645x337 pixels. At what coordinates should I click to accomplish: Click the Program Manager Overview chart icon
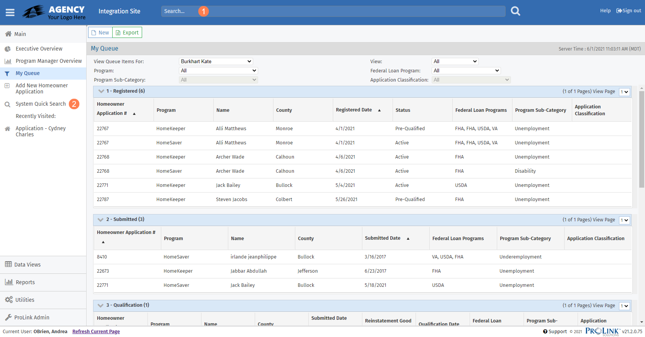pos(8,61)
